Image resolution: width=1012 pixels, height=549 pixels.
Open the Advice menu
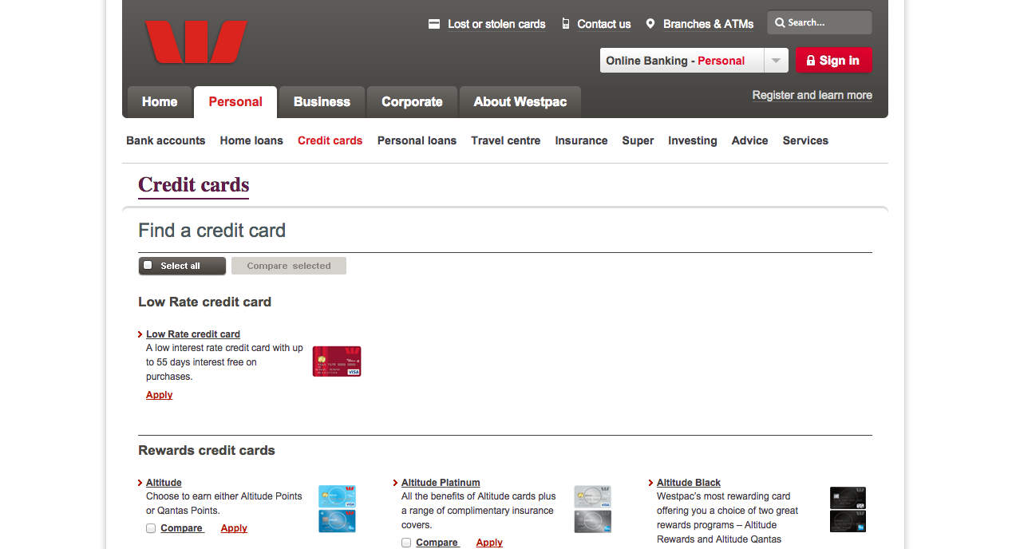750,140
